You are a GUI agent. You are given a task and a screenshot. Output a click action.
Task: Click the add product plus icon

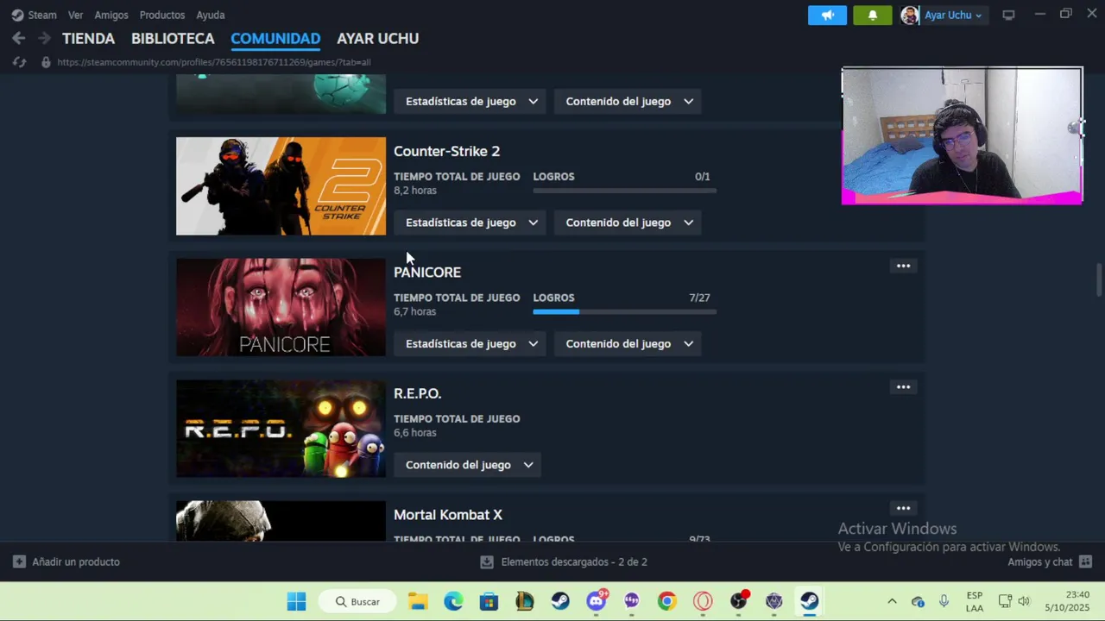(19, 561)
